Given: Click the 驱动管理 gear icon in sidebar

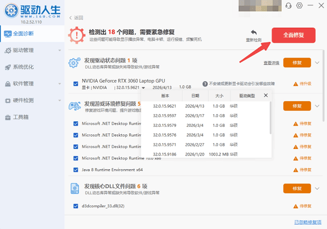Looking at the screenshot, I should point(8,51).
